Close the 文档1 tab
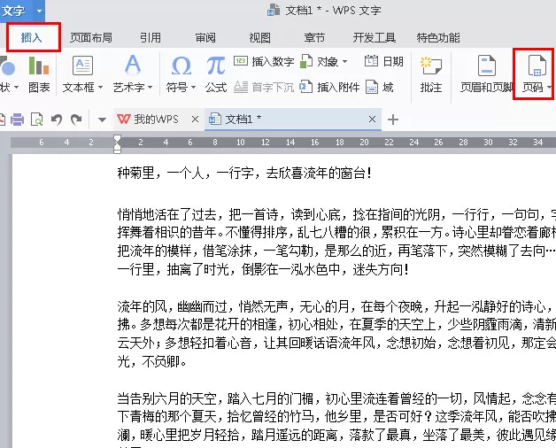Screen dimensions: 556x448 coord(372,120)
